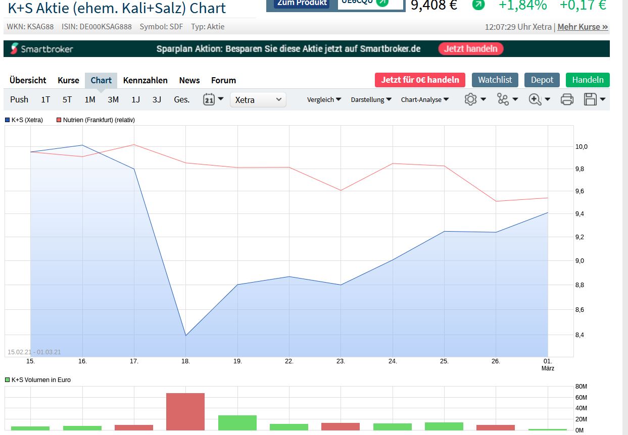Select the 1M time range

pyautogui.click(x=90, y=99)
